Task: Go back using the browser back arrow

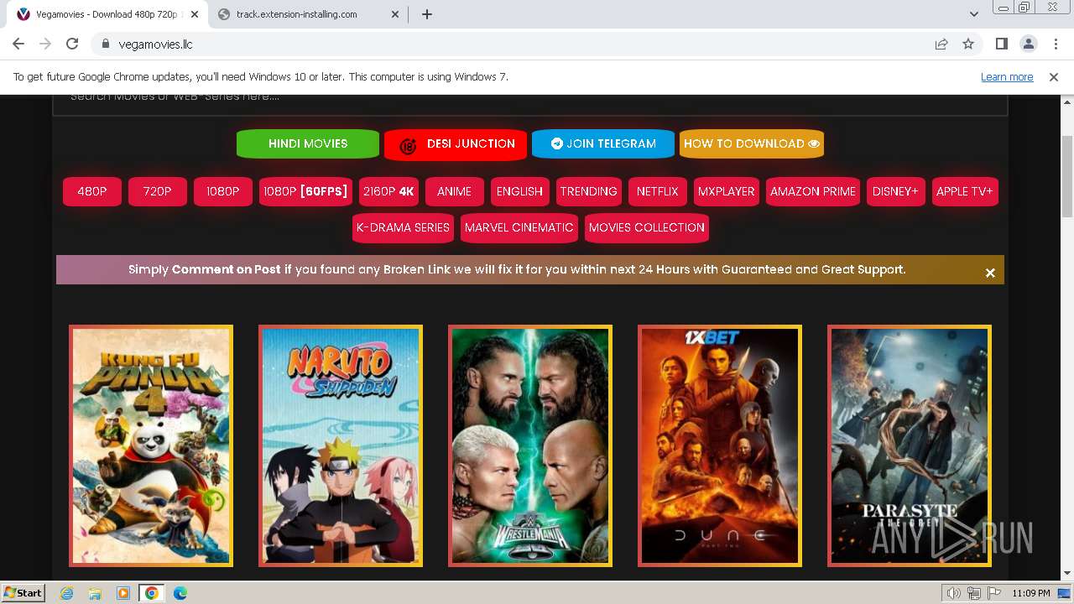Action: click(x=18, y=44)
